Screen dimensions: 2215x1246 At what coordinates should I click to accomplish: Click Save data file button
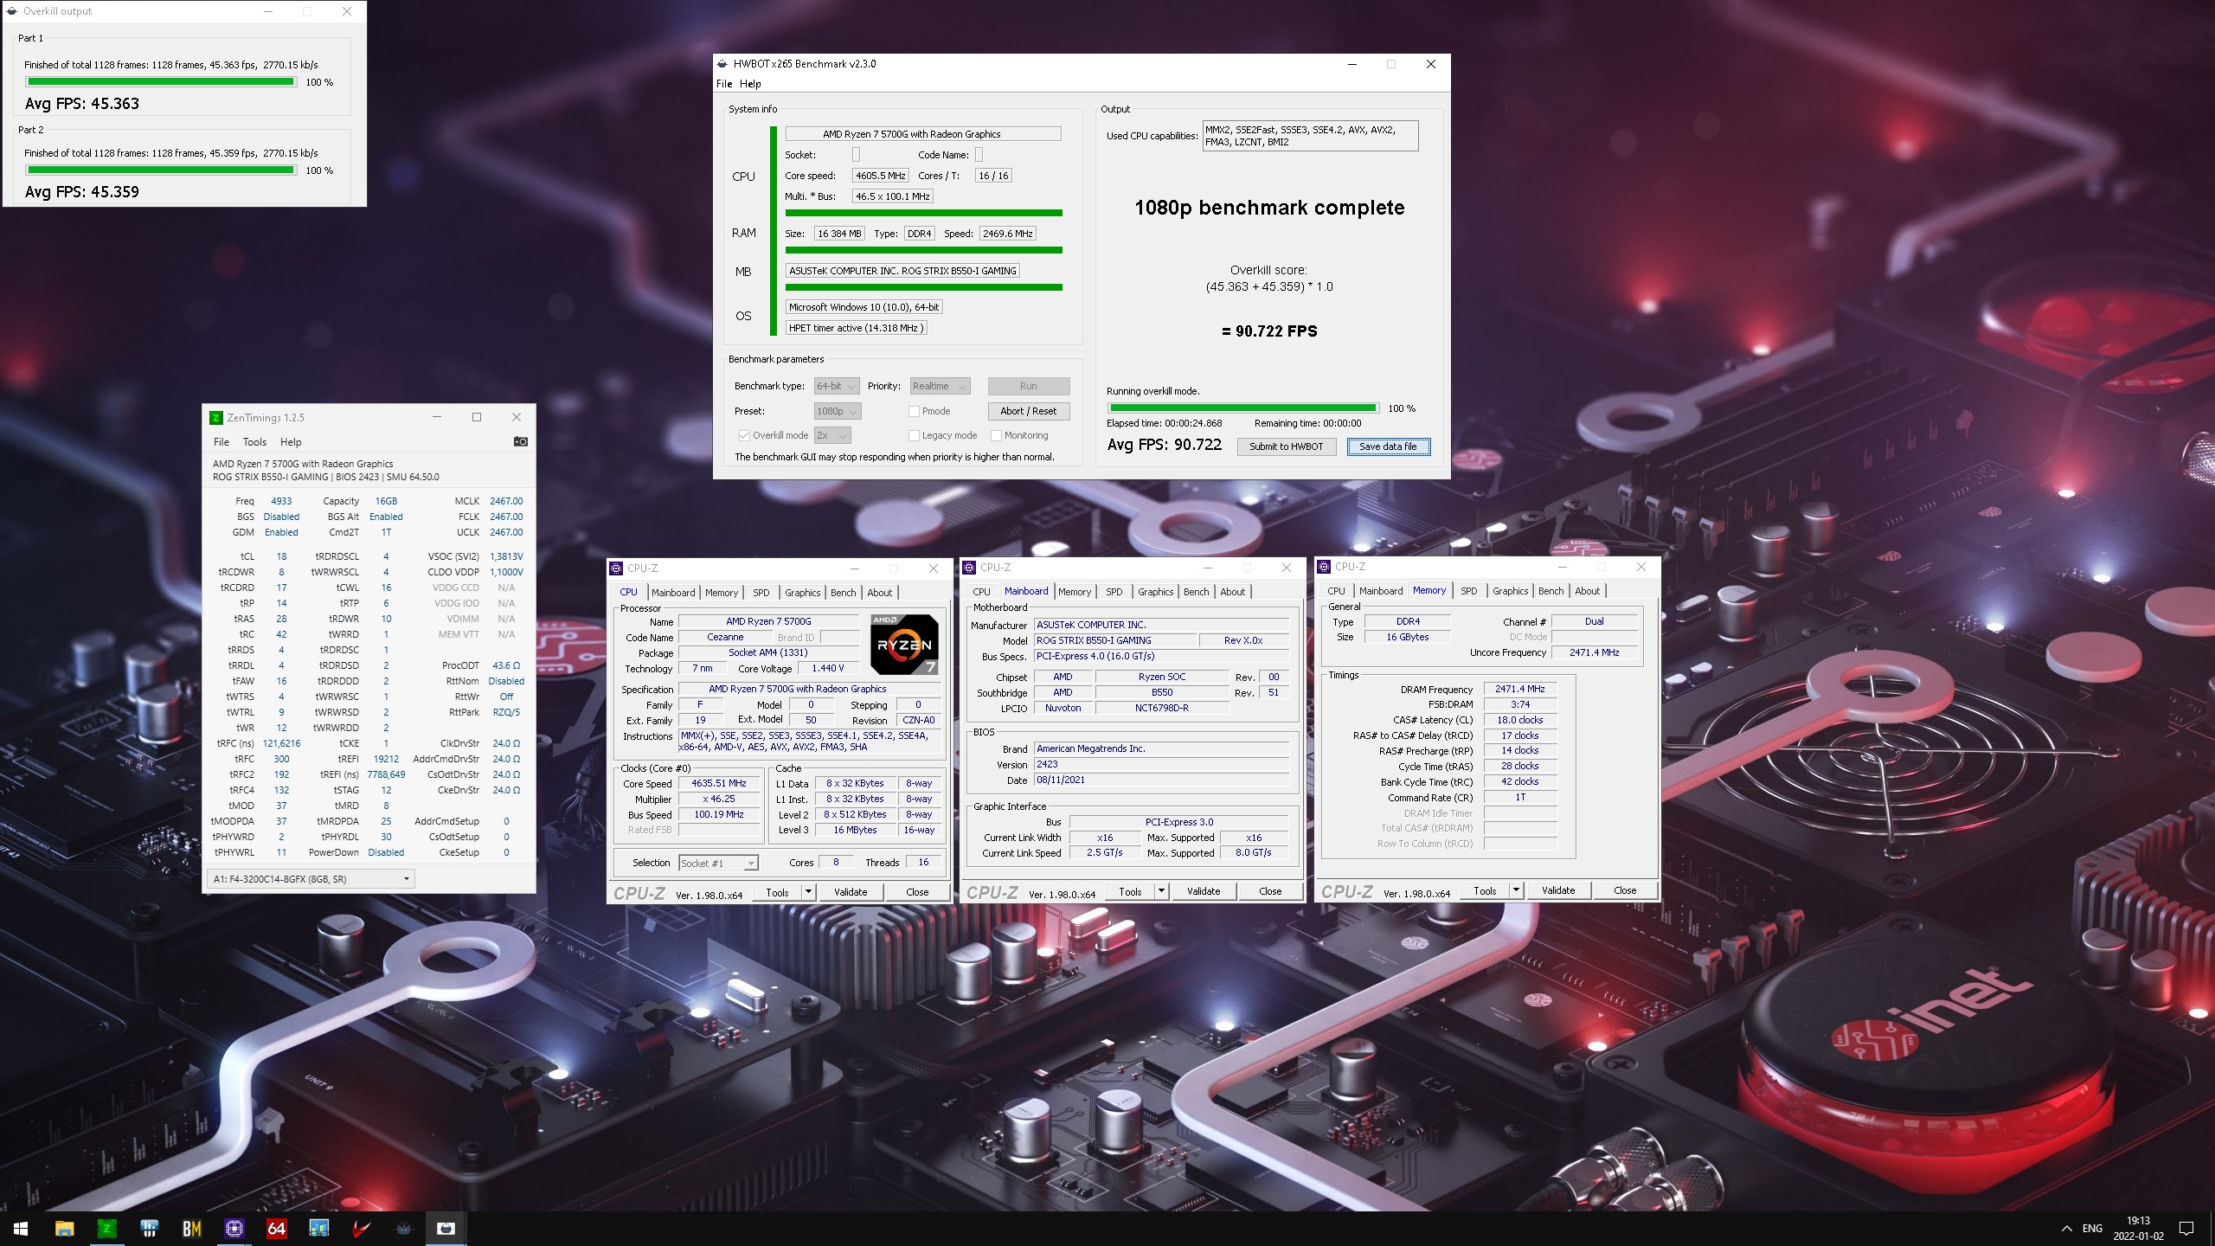tap(1388, 446)
